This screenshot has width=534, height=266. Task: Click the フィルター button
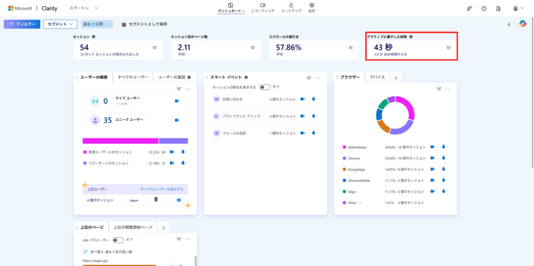click(22, 24)
